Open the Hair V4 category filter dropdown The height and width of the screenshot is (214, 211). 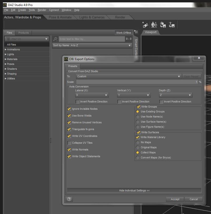coord(27,39)
